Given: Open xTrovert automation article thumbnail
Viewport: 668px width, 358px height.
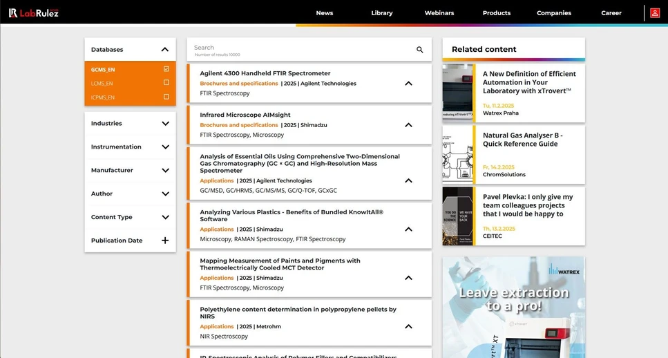Looking at the screenshot, I should click(x=457, y=93).
